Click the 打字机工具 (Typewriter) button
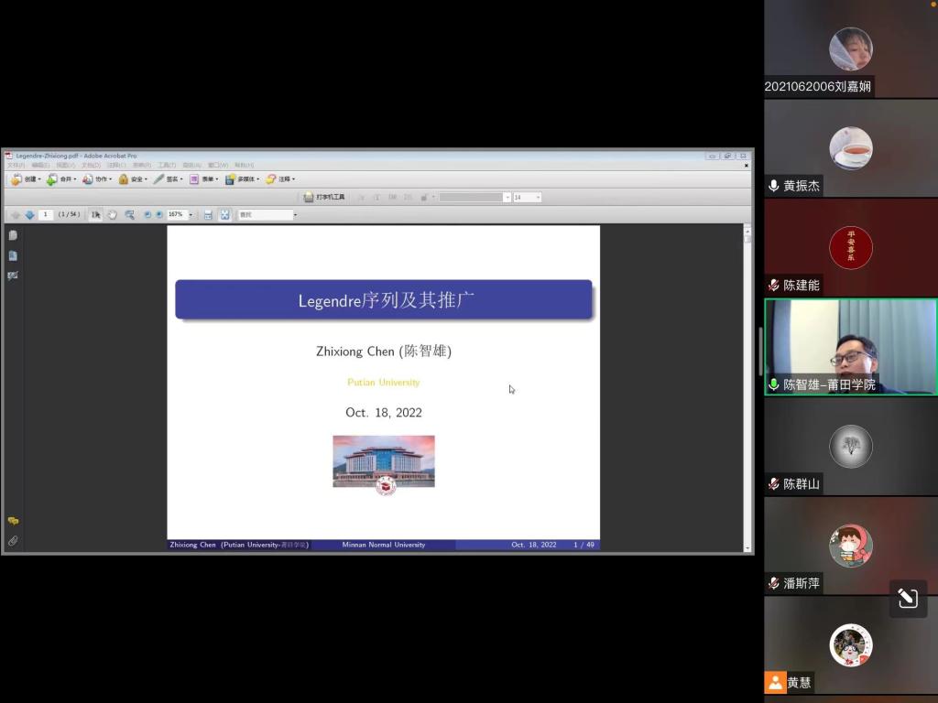 (324, 197)
